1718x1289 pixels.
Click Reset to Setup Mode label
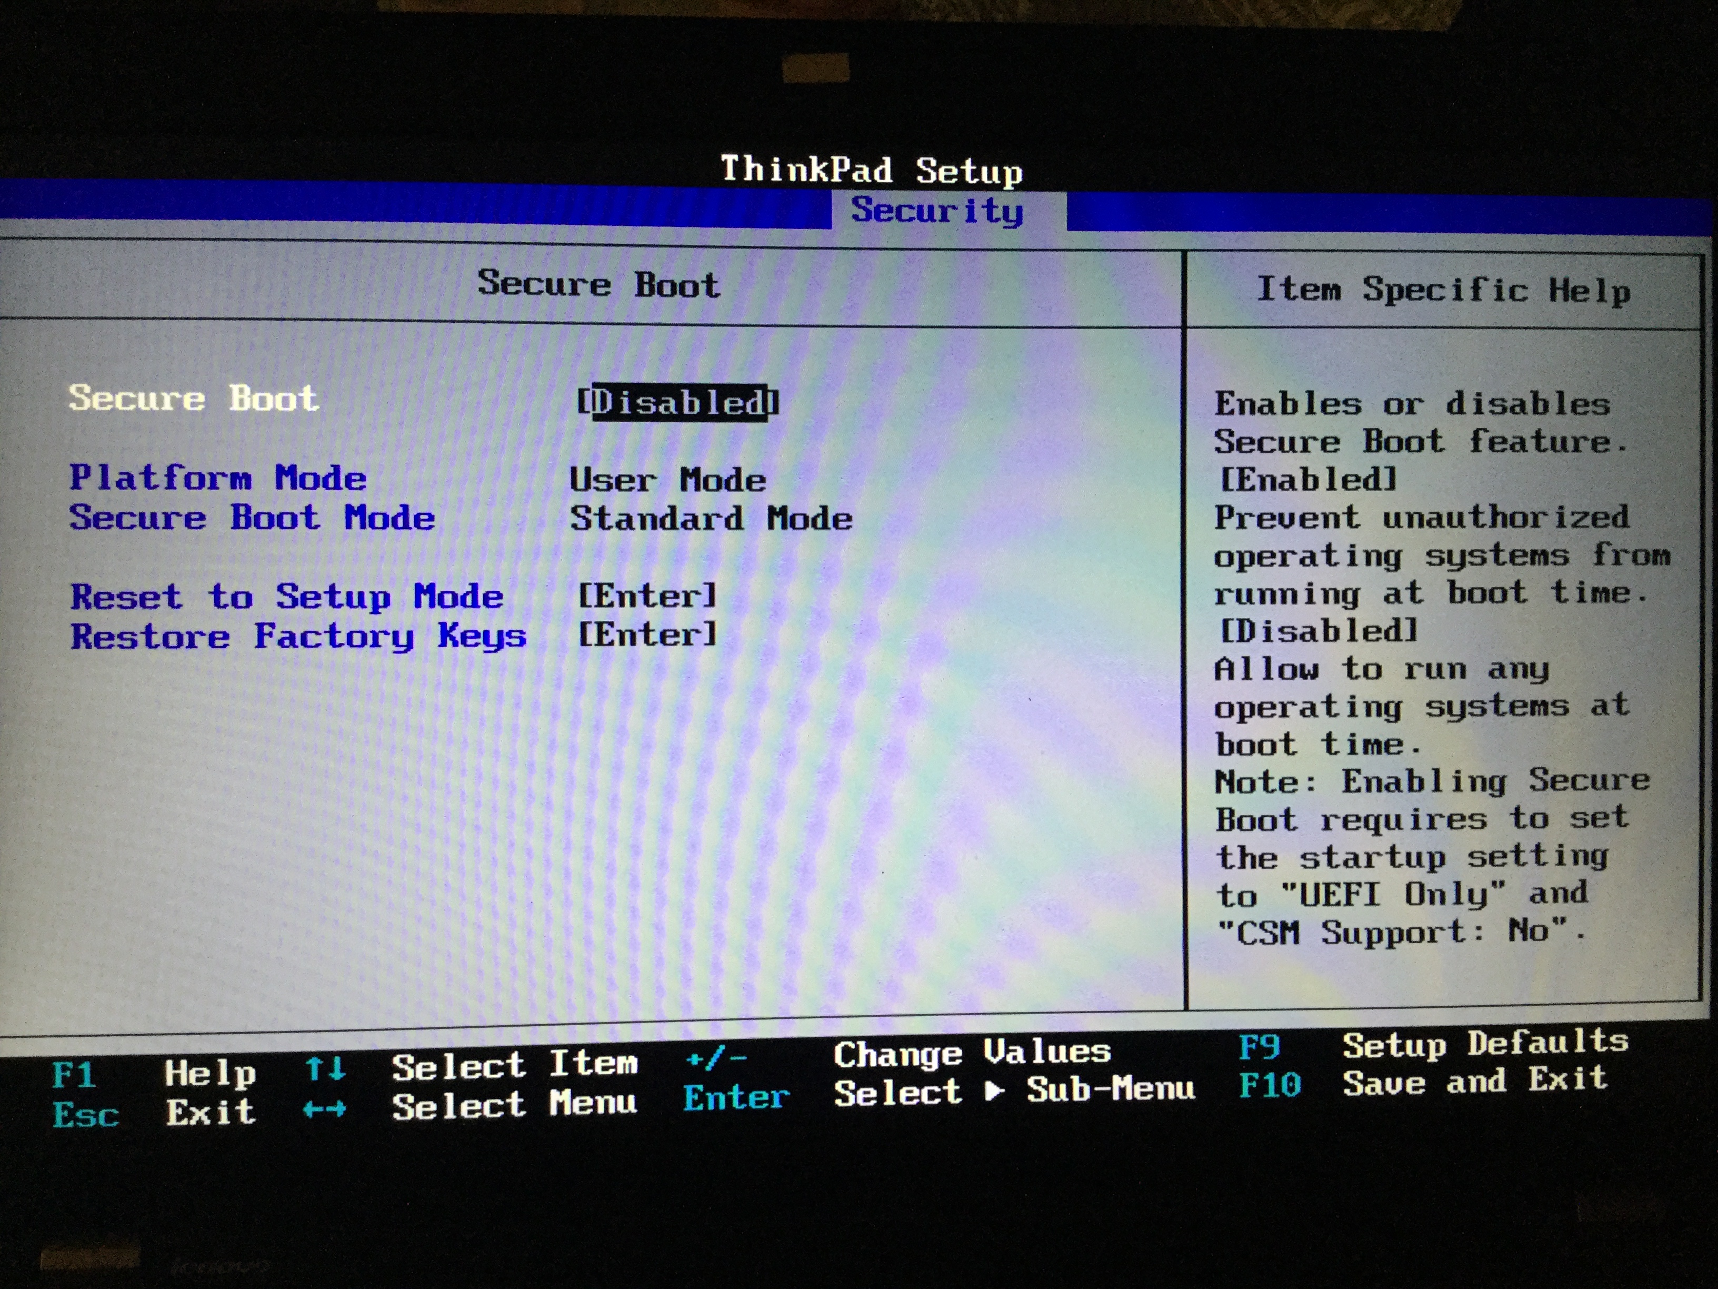pyautogui.click(x=286, y=597)
